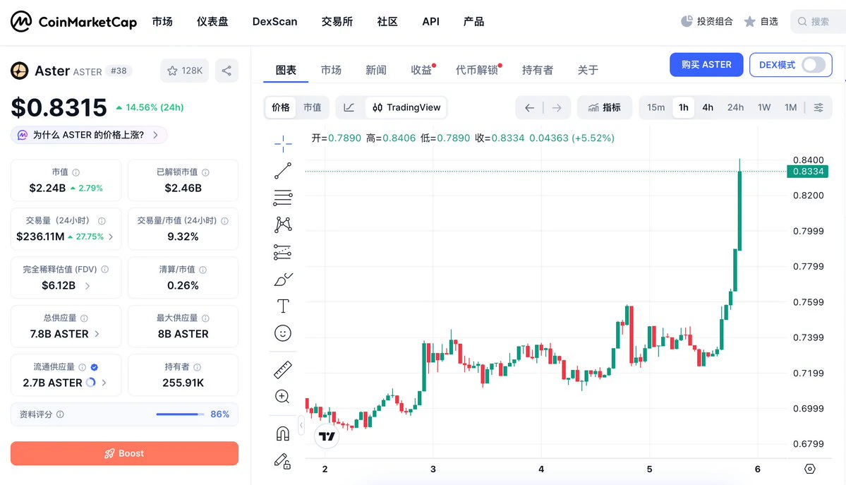Open the emoji sticker tool
Viewport: 846px width, 485px height.
pos(283,333)
